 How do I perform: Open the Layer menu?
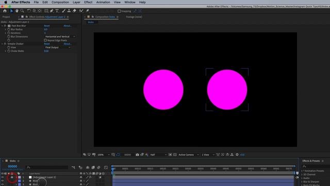coord(76,2)
